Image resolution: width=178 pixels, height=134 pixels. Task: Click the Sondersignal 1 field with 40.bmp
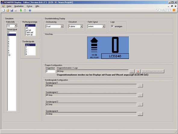[x=91, y=85]
